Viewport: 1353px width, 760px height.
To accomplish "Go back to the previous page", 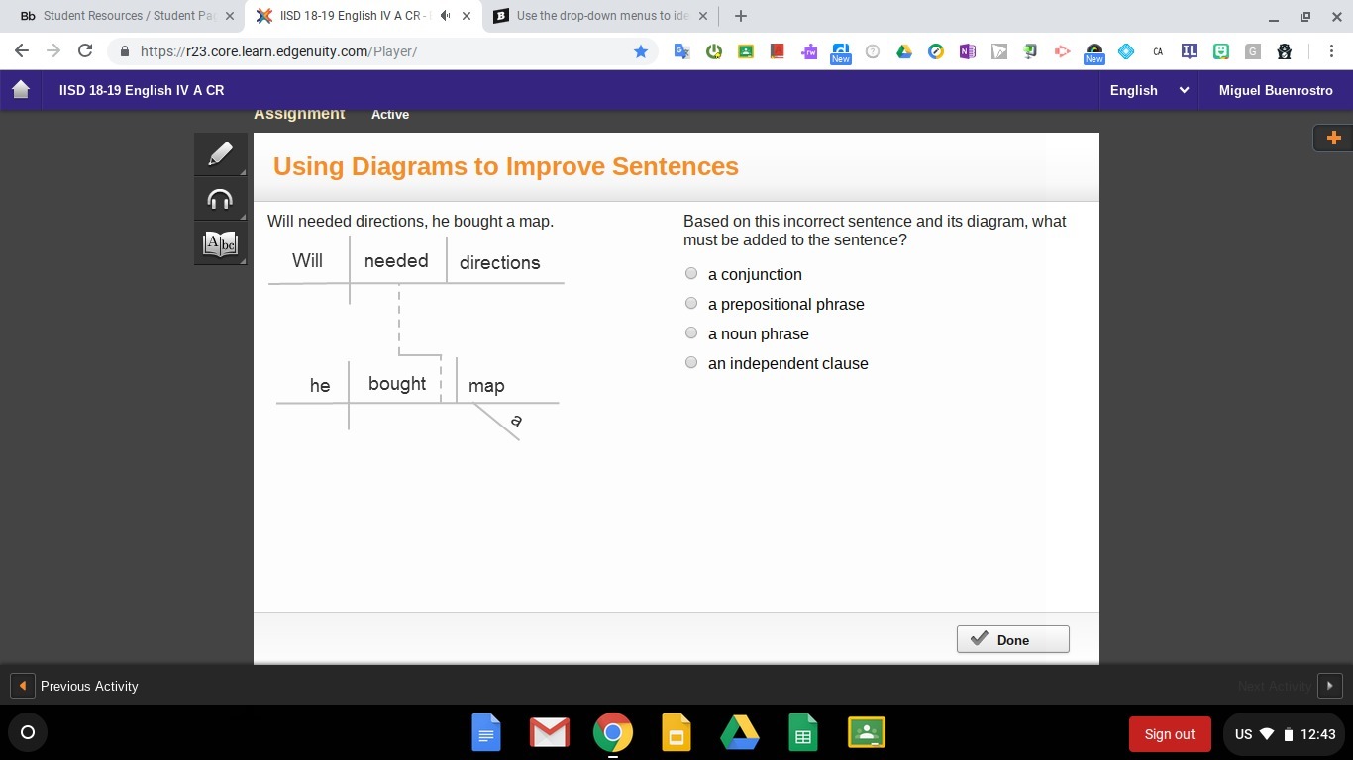I will point(22,51).
